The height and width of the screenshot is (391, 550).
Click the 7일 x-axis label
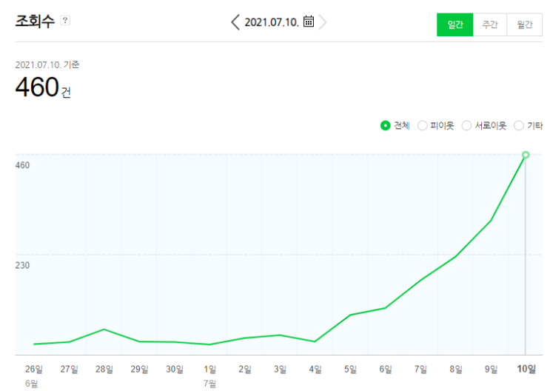click(x=420, y=369)
